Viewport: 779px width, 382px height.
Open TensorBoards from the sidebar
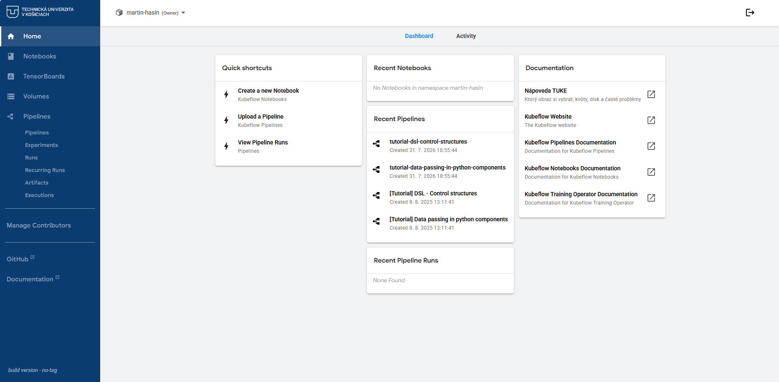tap(50, 76)
